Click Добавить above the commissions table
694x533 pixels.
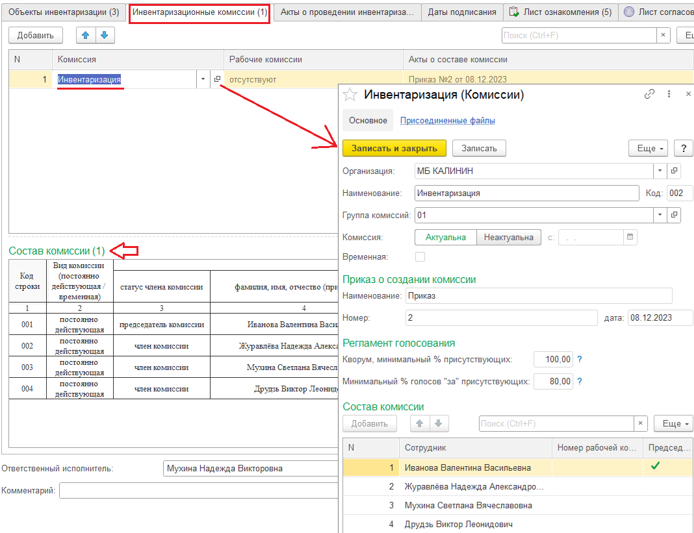(35, 36)
